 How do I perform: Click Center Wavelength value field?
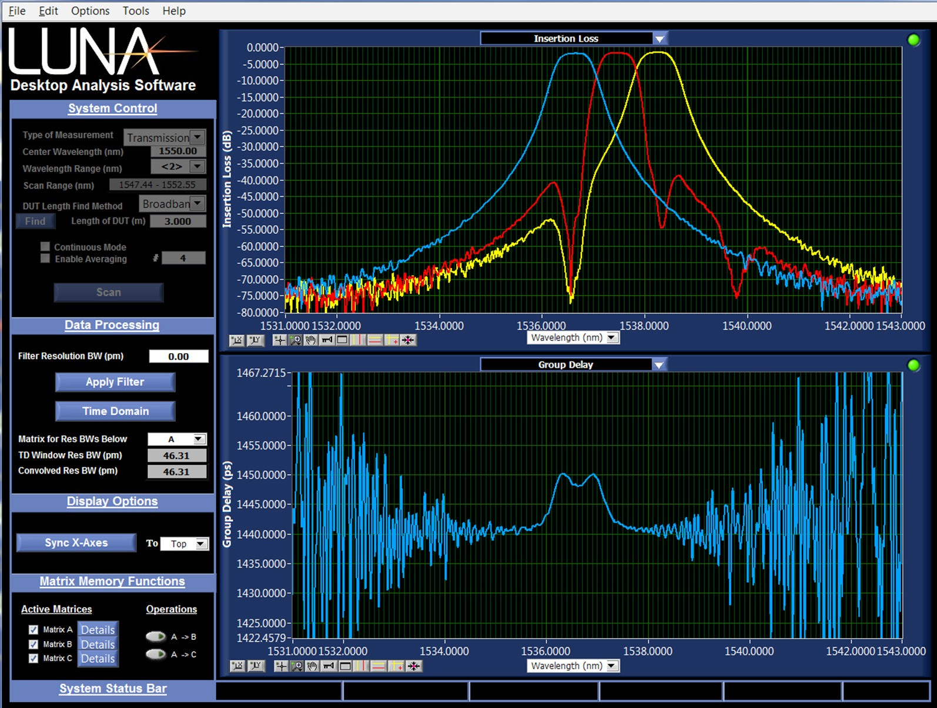point(178,151)
